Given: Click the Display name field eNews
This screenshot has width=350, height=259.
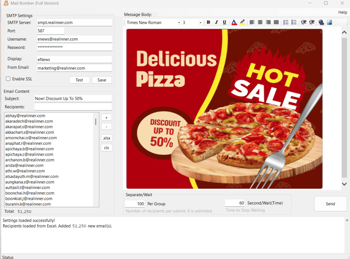Looking at the screenshot, I should [74, 60].
